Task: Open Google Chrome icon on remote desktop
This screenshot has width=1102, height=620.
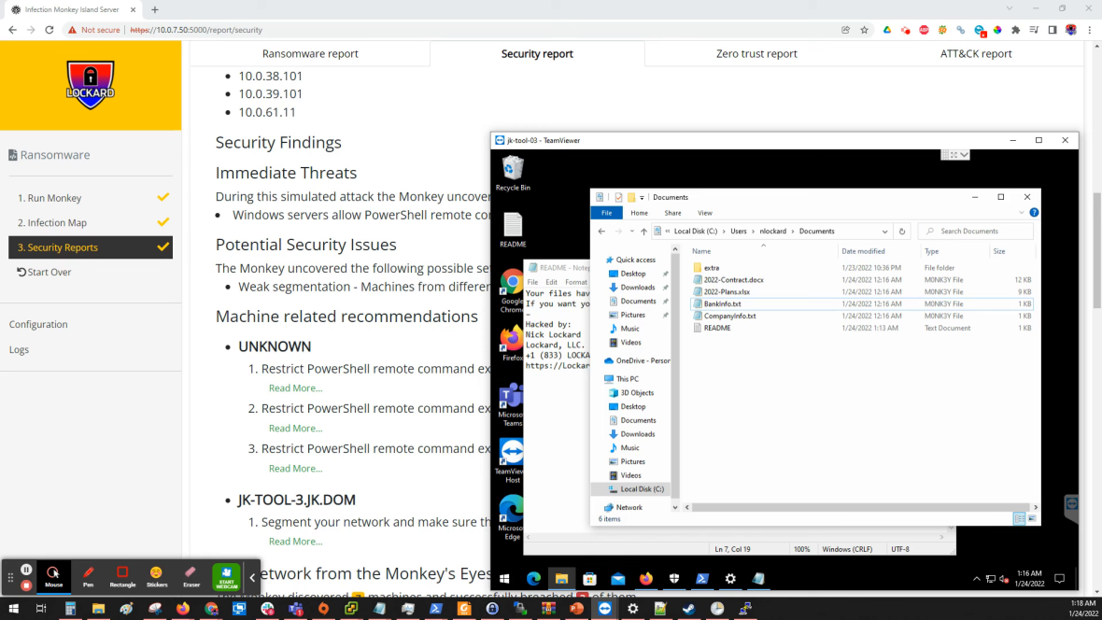Action: tap(511, 291)
